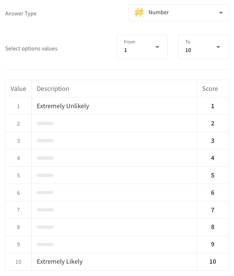Click description placeholder for value 2

point(45,124)
